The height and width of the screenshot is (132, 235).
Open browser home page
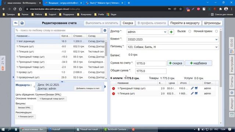click(20, 9)
